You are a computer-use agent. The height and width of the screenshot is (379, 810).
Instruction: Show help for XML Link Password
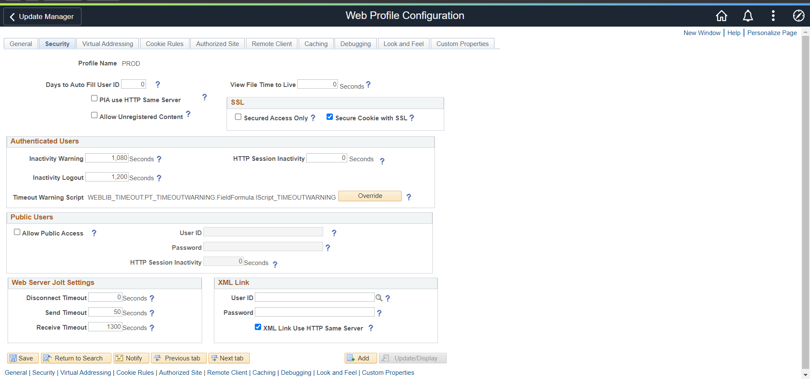click(379, 313)
